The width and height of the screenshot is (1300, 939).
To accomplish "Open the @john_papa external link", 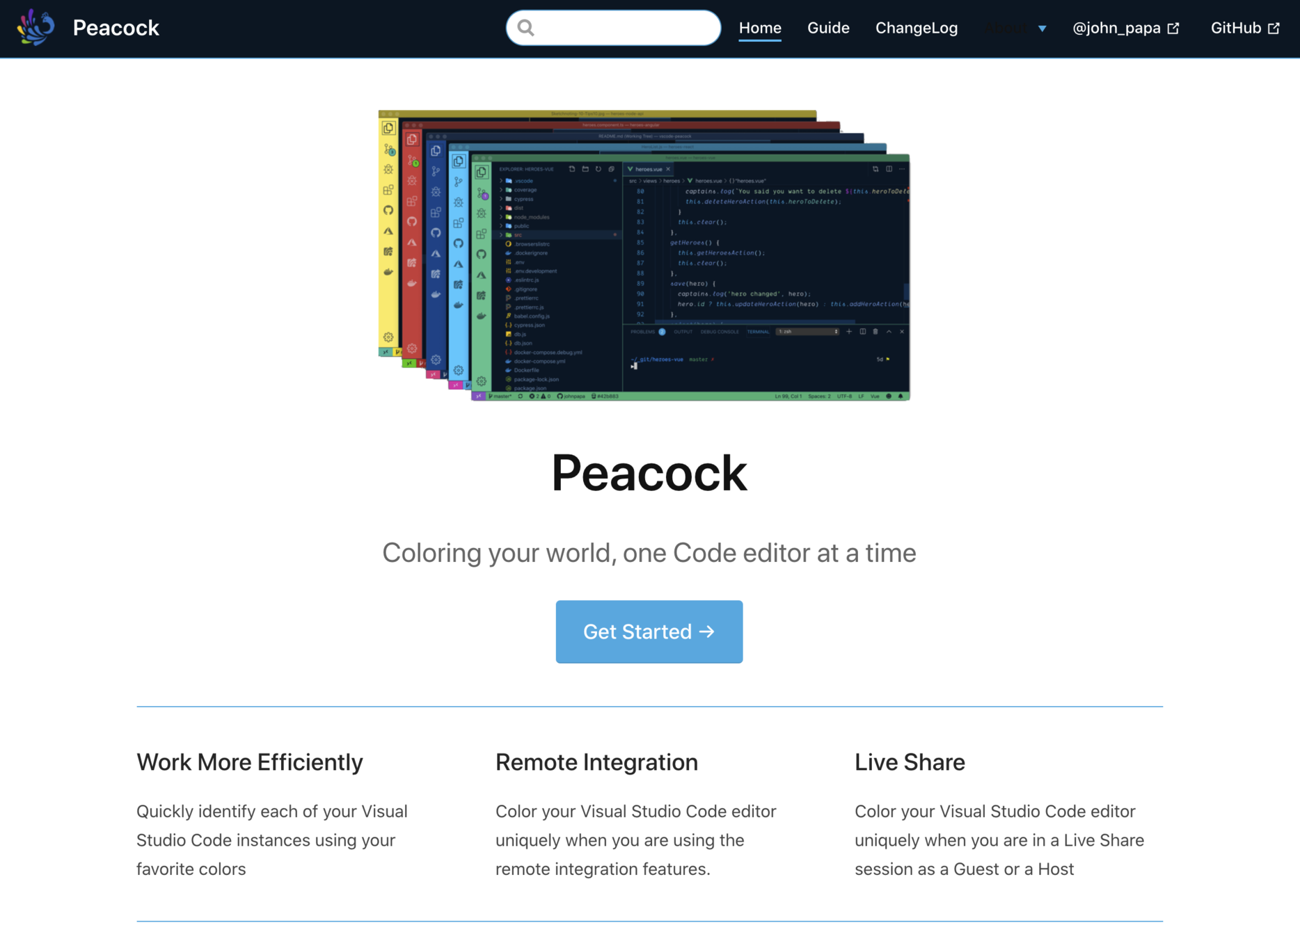I will click(x=1125, y=28).
